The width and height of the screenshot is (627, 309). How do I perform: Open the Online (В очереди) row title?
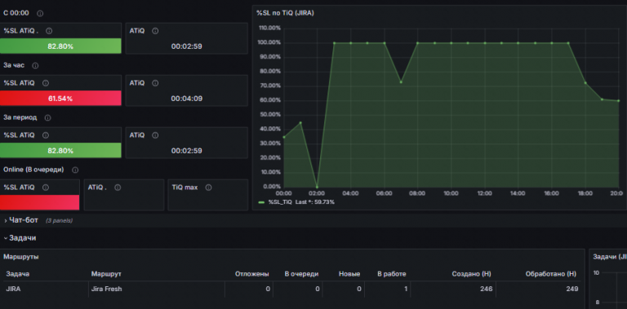(33, 170)
